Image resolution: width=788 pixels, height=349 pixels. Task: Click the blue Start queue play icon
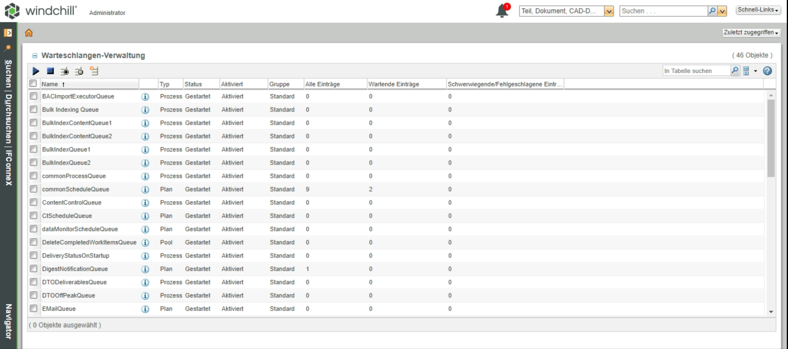(x=36, y=71)
